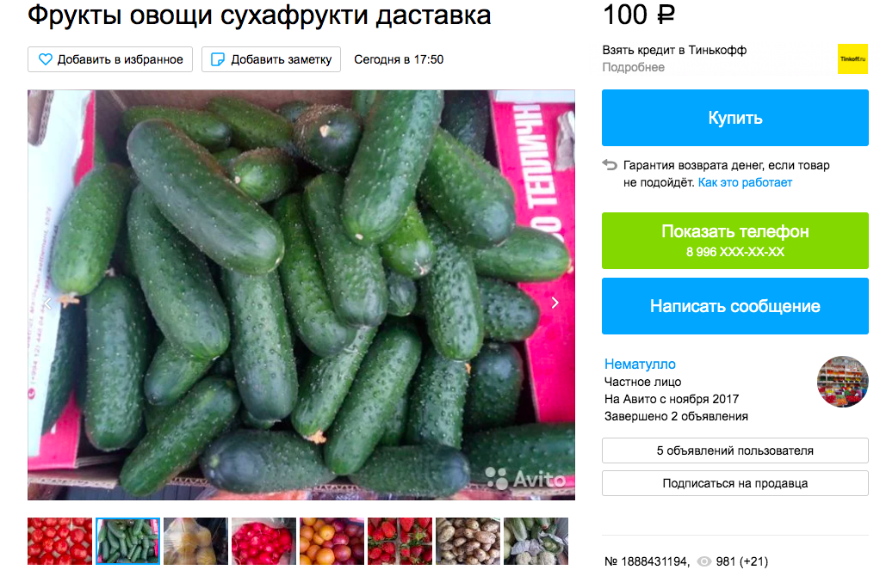Select the potatoes thumbnail
The image size is (880, 570).
(468, 541)
